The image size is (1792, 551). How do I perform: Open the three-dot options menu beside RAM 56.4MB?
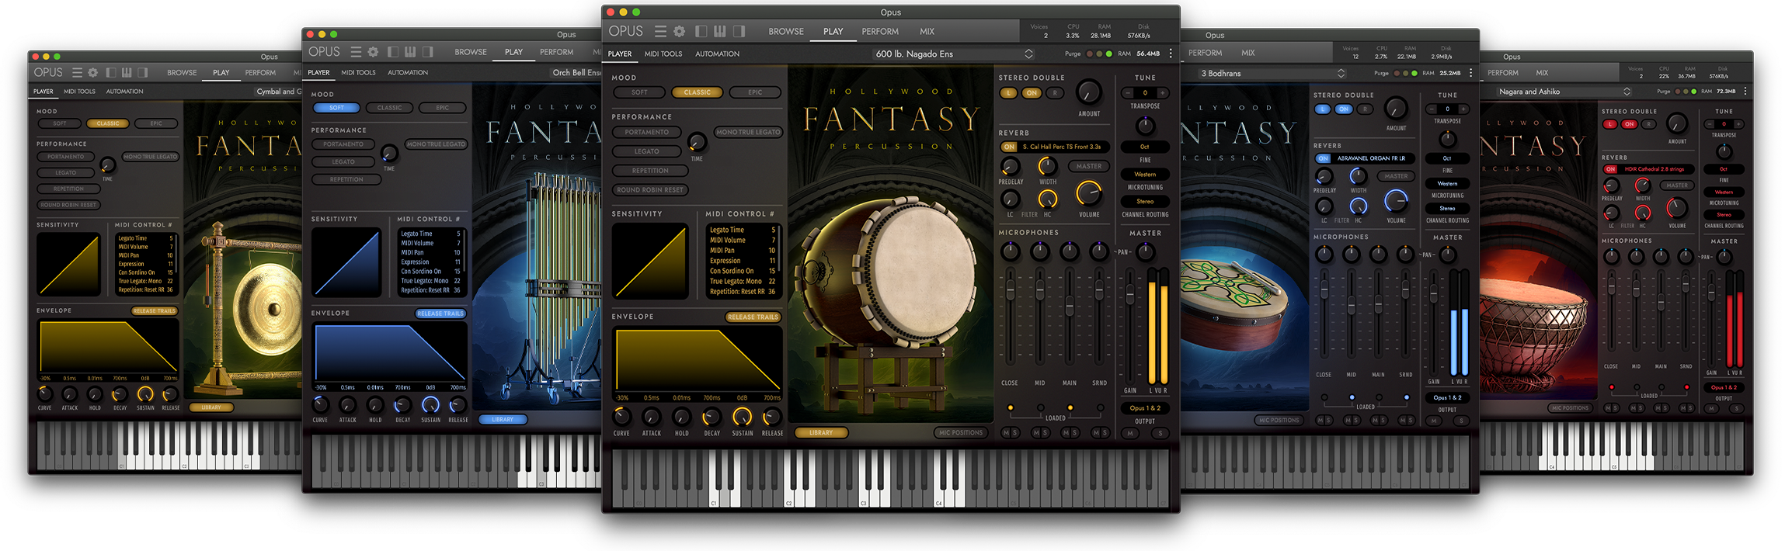1171,54
